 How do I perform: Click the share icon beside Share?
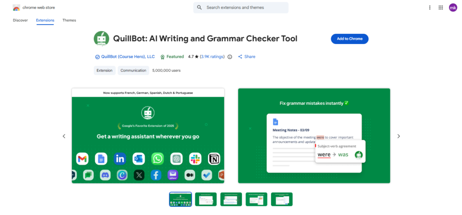pyautogui.click(x=240, y=57)
